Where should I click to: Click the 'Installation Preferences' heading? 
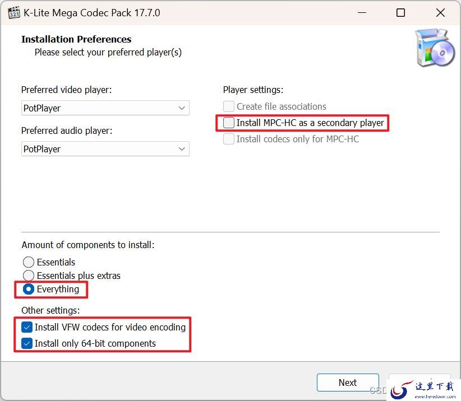tap(76, 39)
